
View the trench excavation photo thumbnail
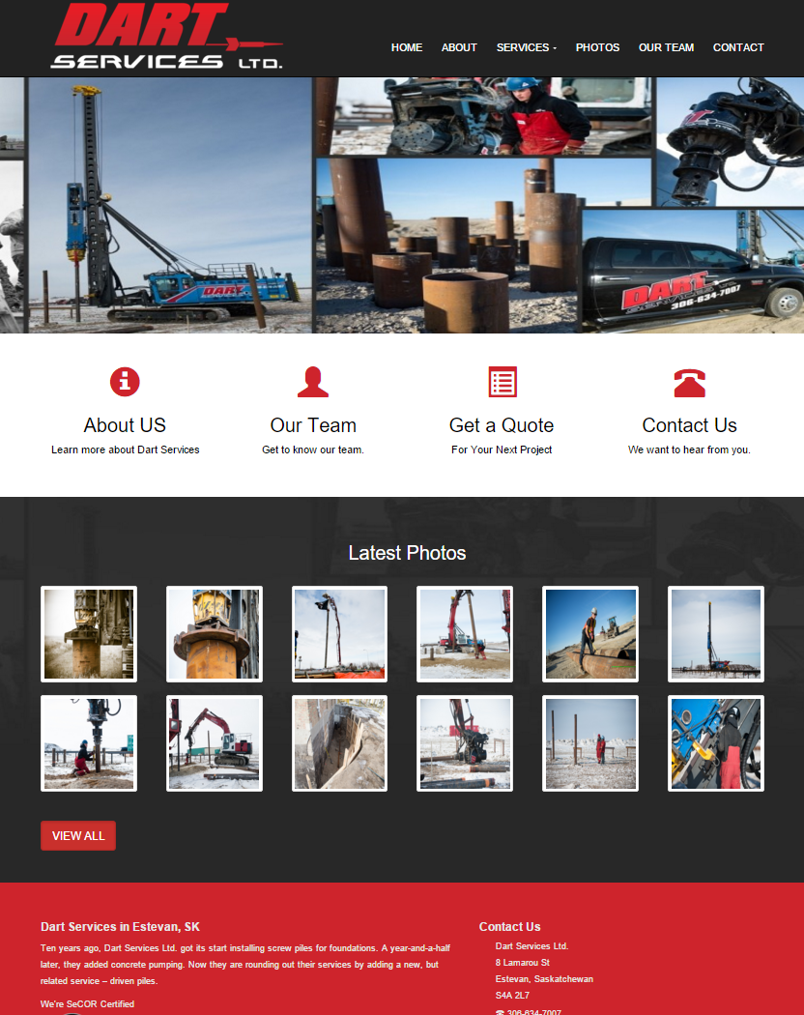tap(339, 743)
